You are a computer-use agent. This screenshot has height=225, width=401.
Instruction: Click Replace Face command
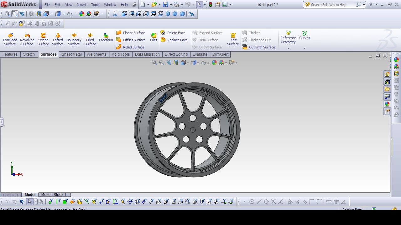click(174, 40)
